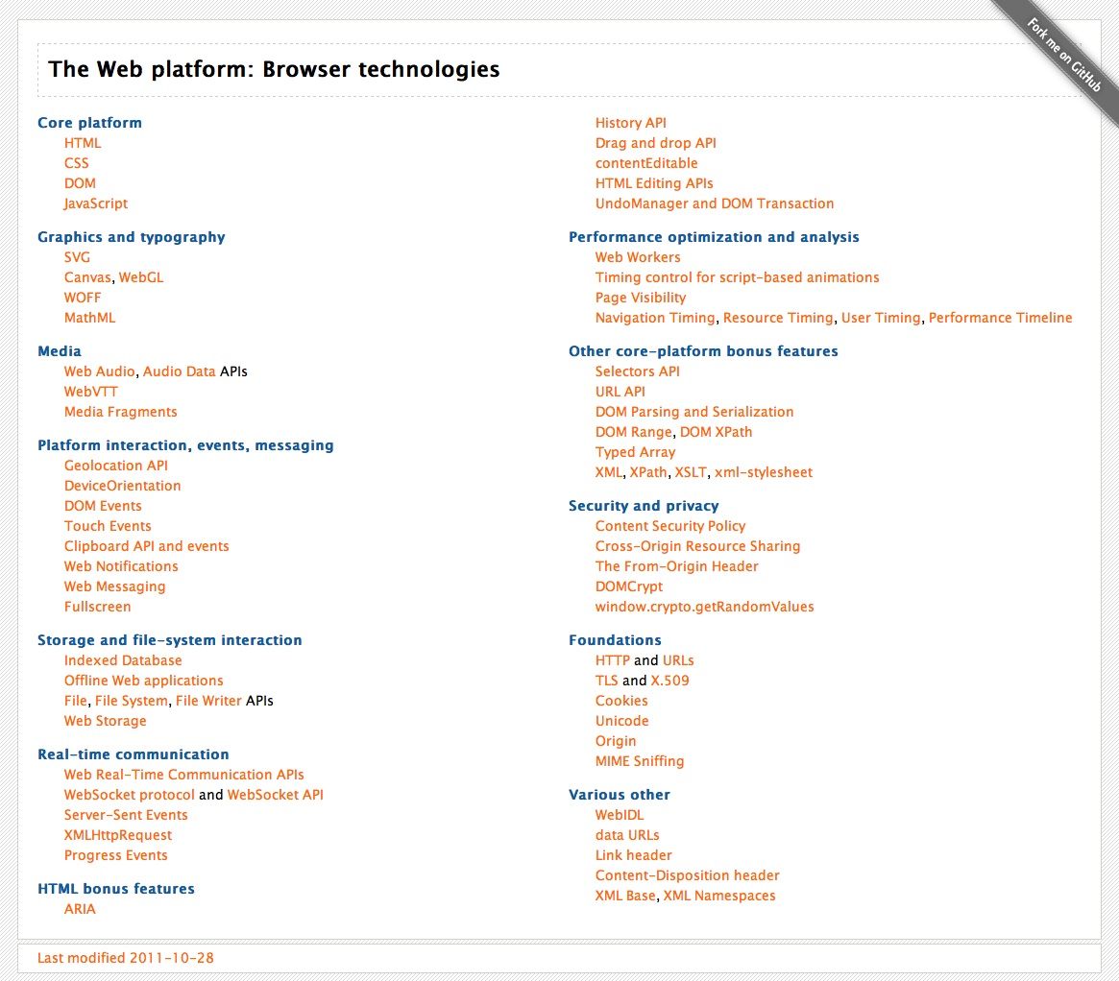Click the JavaScript link
The width and height of the screenshot is (1119, 981).
pos(93,203)
